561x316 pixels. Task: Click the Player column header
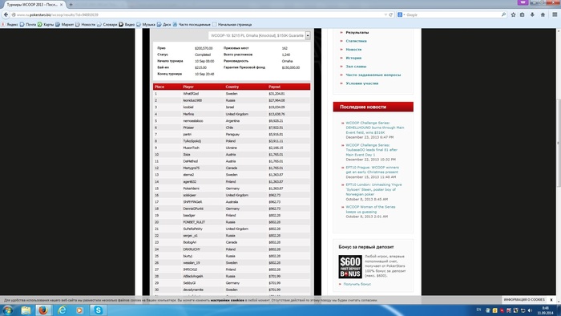(x=188, y=87)
